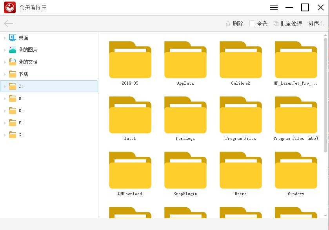Viewport: 329px width, 230px height.
Task: Open the hamburger menu at top right
Action: tap(273, 7)
